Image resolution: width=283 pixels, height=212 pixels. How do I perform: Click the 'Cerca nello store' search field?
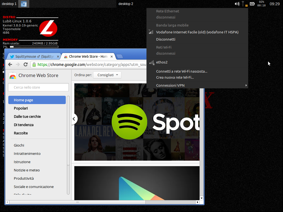(x=38, y=87)
